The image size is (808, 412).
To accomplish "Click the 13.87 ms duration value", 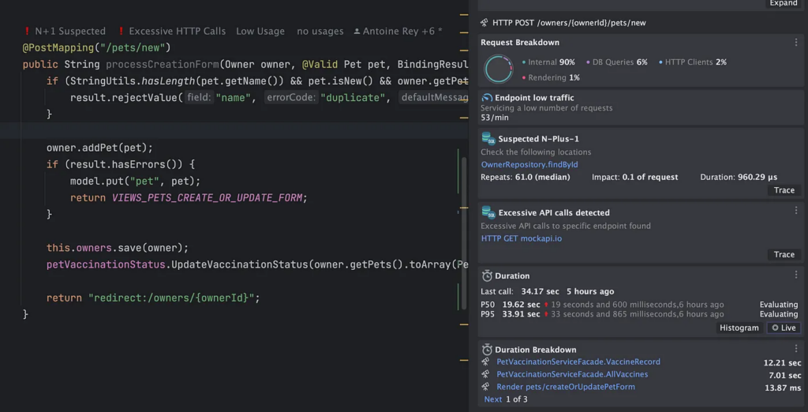I will pos(784,388).
